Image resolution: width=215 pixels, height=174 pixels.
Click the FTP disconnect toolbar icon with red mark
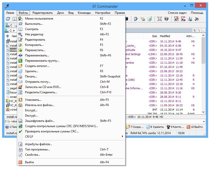183,19
